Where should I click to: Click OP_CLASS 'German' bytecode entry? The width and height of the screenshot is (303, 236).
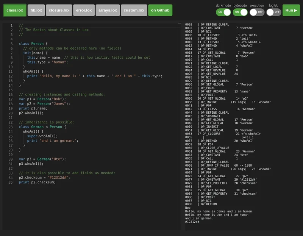point(220,109)
